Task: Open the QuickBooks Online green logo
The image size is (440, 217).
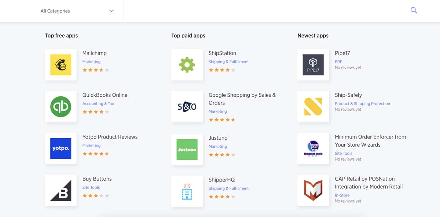Action: coord(60,107)
